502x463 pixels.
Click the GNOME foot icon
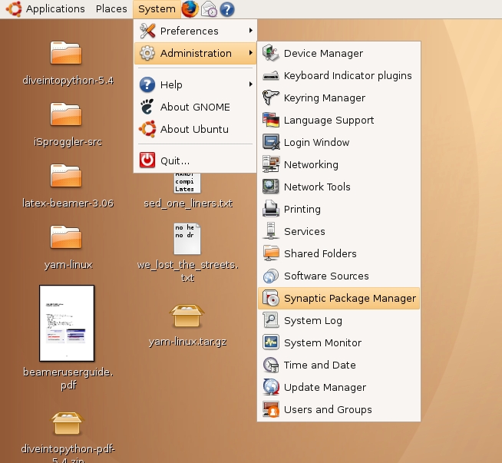[x=147, y=107]
